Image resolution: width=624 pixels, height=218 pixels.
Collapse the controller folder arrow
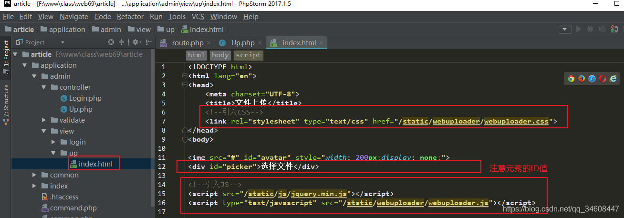(x=43, y=87)
